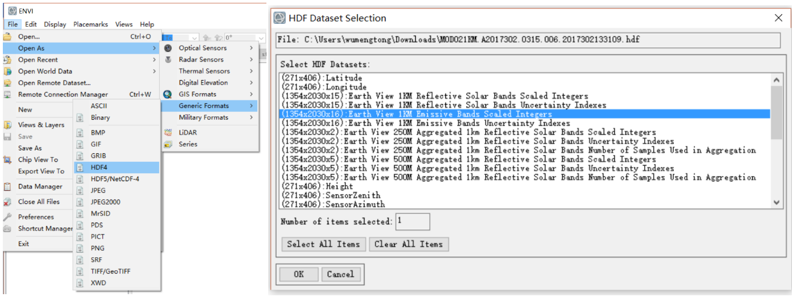Screen dimensions: 793x297
Task: Click the dataset list scroll-down arrow
Action: [x=777, y=202]
